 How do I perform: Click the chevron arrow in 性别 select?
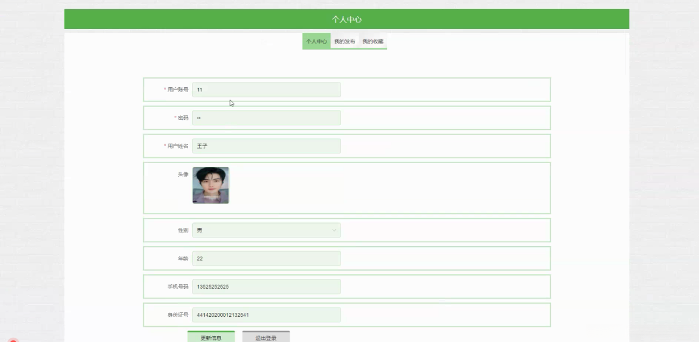click(334, 231)
